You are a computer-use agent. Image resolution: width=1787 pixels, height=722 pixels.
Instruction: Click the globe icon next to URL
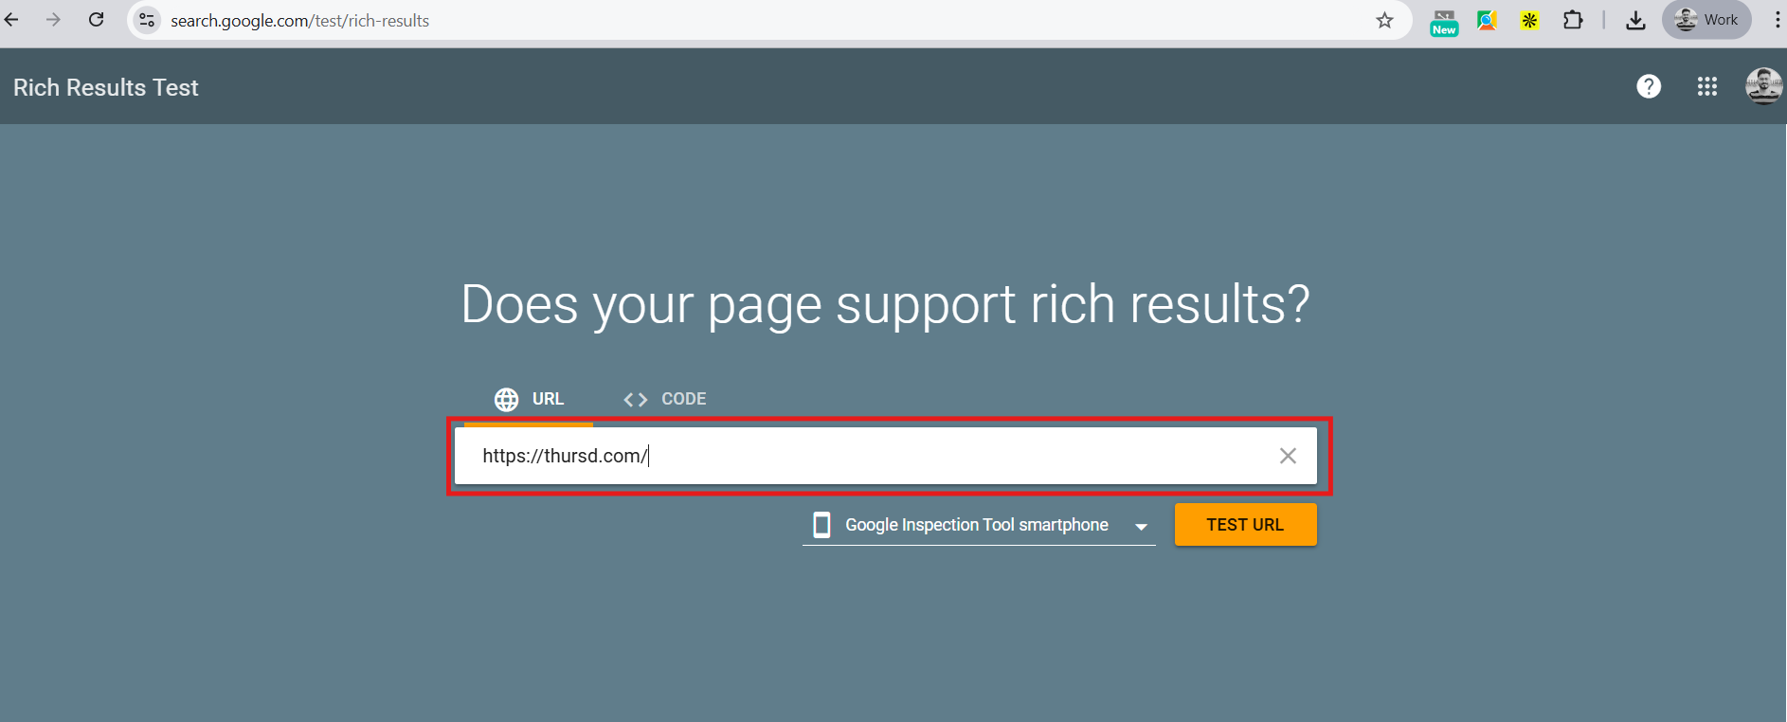point(506,399)
